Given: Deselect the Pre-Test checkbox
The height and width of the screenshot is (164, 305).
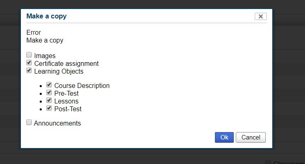Looking at the screenshot, I should (x=49, y=93).
